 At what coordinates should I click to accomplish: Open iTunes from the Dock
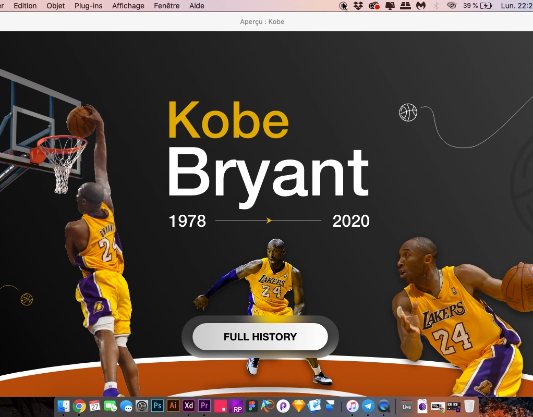click(352, 406)
